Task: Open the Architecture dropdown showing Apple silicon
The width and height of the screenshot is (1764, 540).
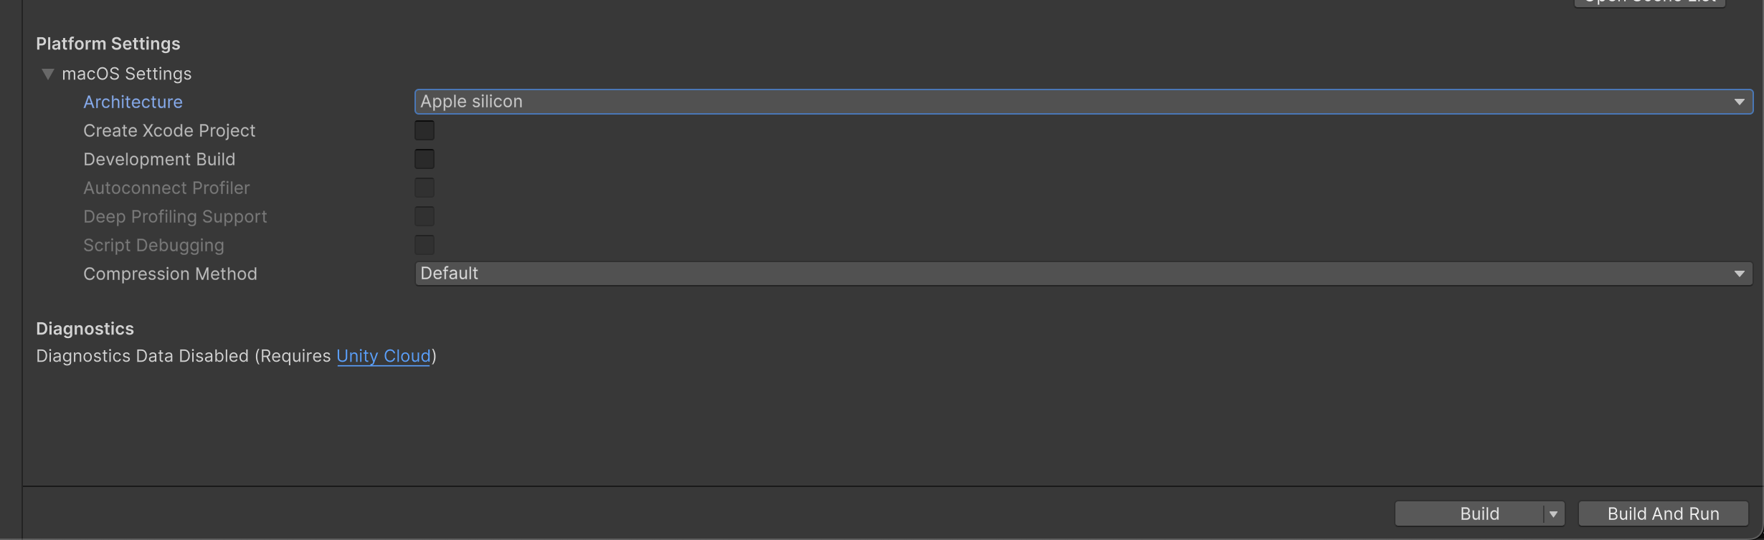Action: 1076,102
